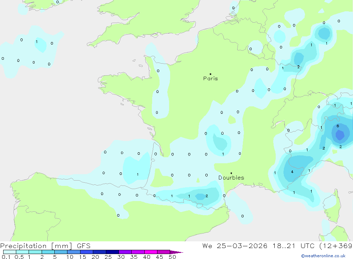Screen dimensions: 353x259
Task: Click the Paris location dot marker
Action: click(x=210, y=74)
